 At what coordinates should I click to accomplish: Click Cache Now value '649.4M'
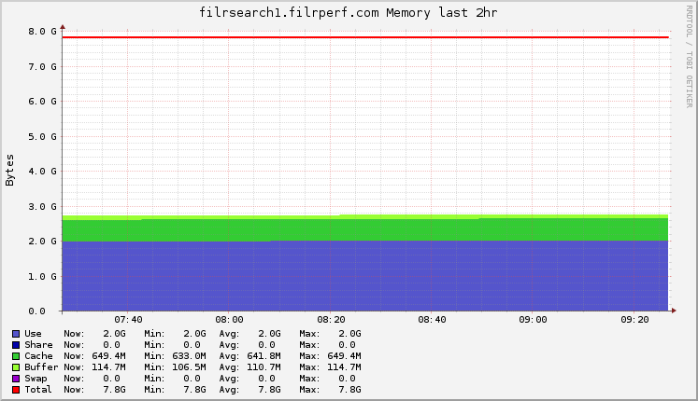[108, 356]
